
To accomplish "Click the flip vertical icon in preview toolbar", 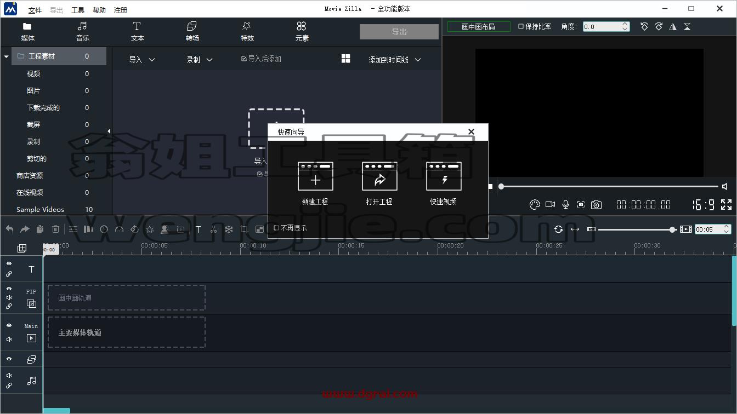I will tap(687, 26).
